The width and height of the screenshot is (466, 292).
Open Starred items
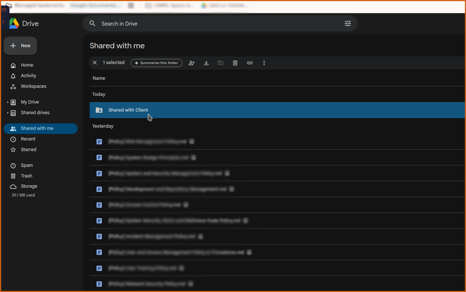28,150
